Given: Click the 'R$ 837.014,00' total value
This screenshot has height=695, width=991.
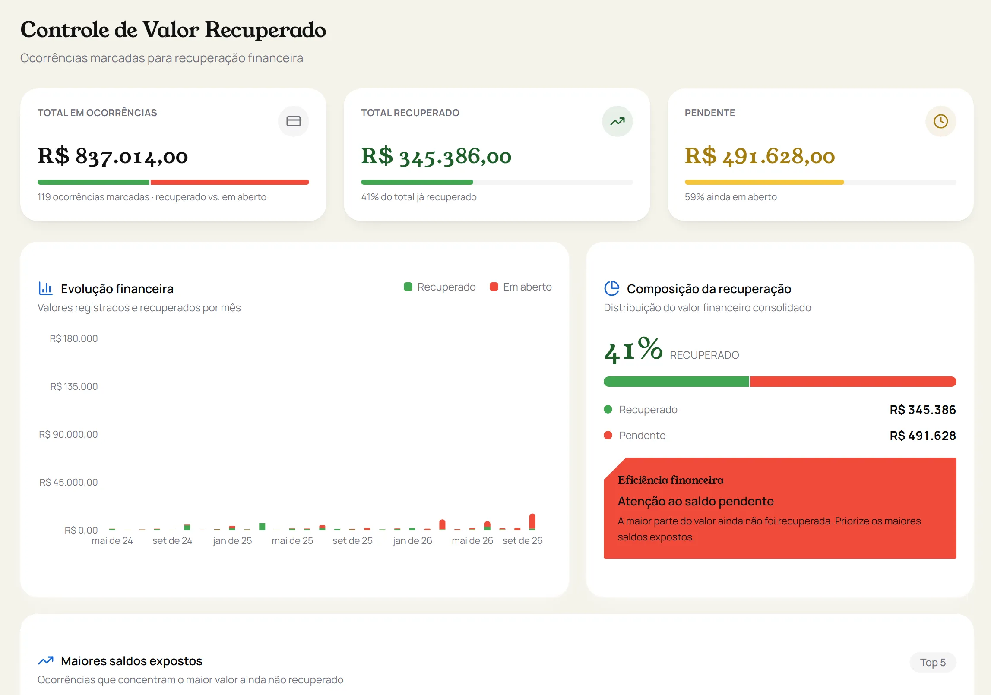Looking at the screenshot, I should click(x=113, y=156).
